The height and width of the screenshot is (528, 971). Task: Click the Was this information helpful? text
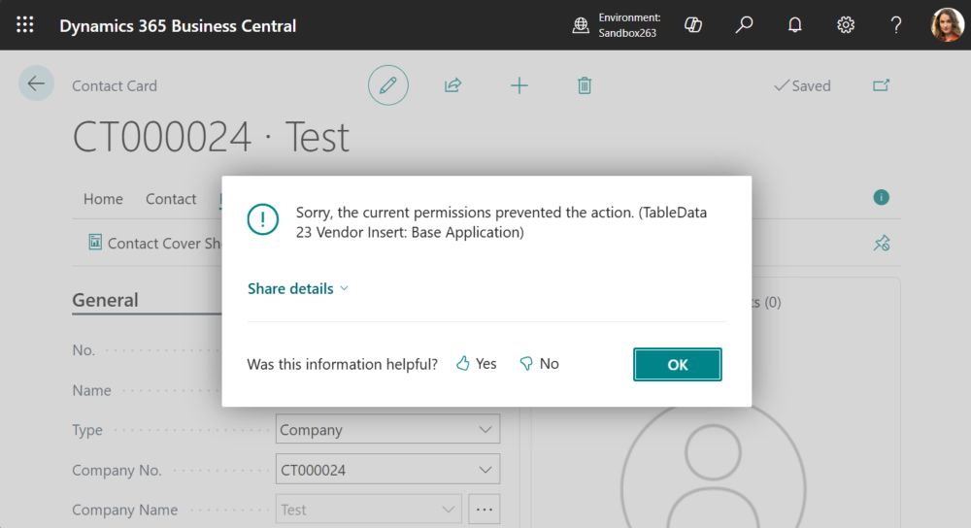click(x=343, y=364)
